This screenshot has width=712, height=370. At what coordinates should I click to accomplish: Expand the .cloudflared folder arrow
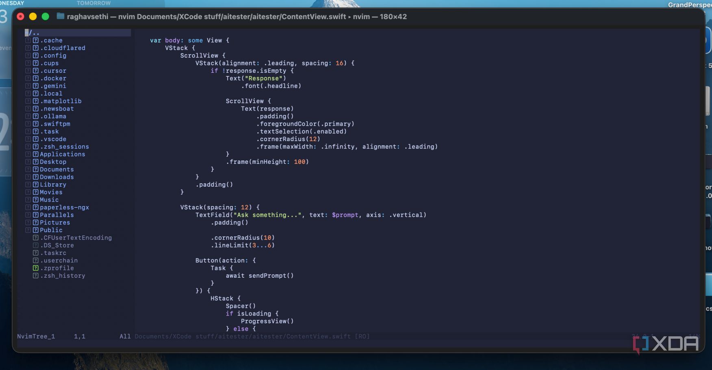point(28,48)
